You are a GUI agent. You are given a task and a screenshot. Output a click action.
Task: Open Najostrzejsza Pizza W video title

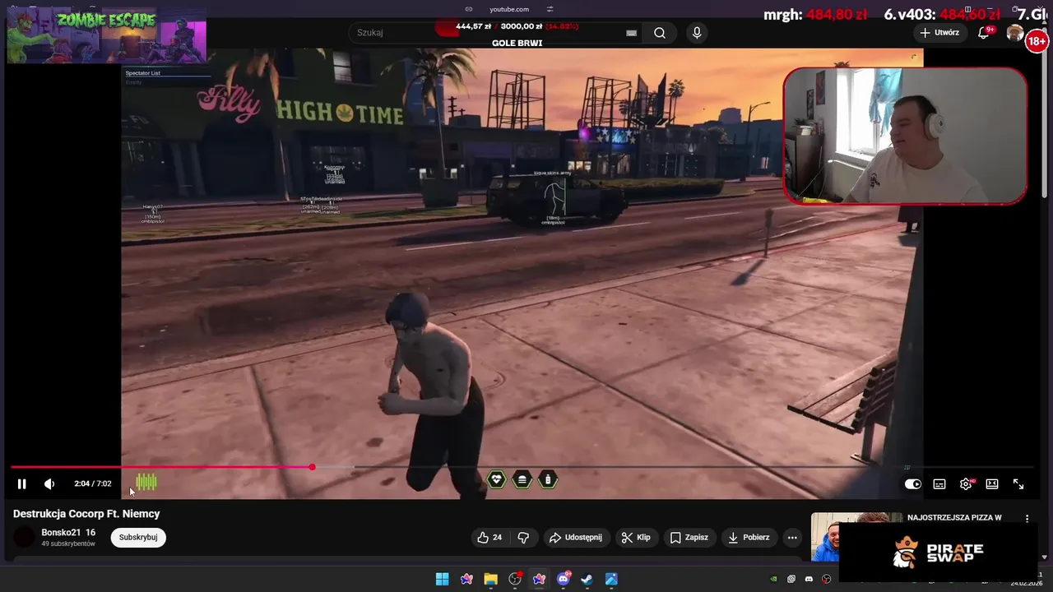tap(954, 518)
